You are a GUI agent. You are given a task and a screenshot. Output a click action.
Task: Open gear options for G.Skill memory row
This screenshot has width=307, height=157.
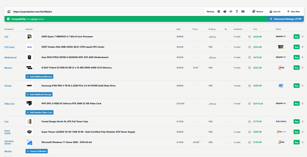249,68
